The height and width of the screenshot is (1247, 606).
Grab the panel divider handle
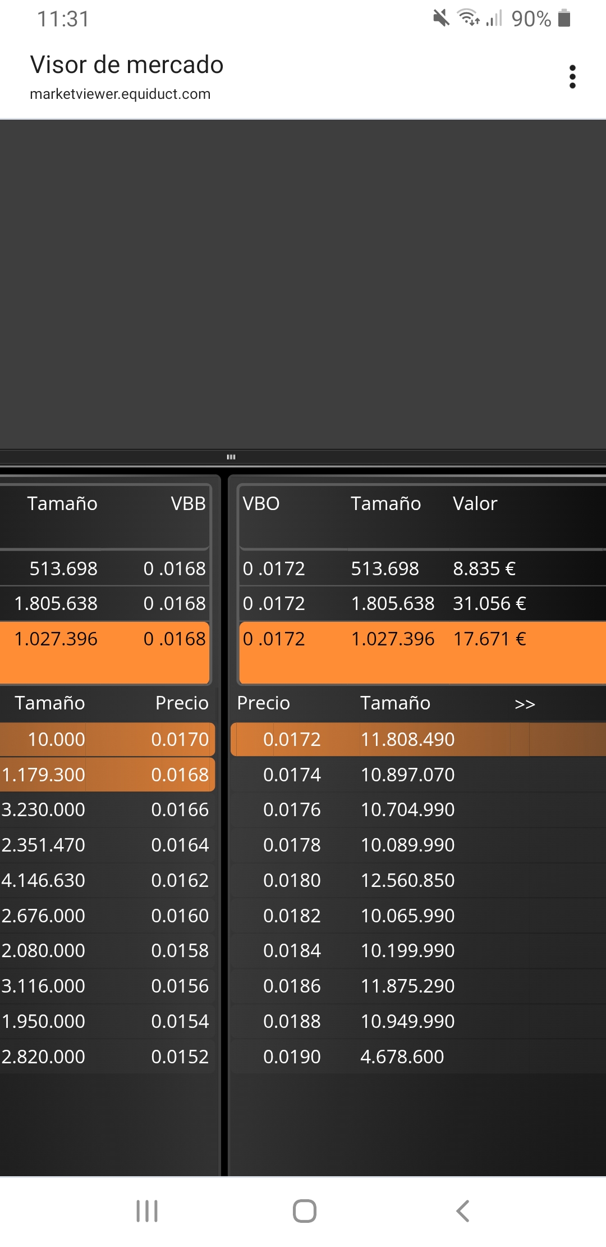pyautogui.click(x=231, y=457)
